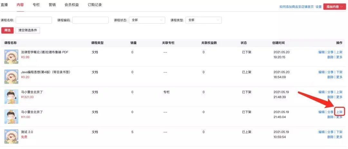The image size is (348, 149).
Task: Focus the 课程名称 input field
Action: 34,20
